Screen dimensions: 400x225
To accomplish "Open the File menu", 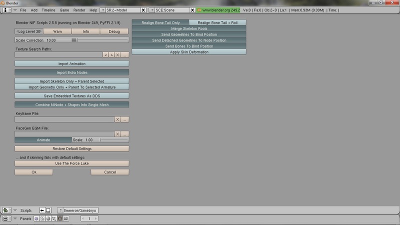I will click(x=23, y=10).
